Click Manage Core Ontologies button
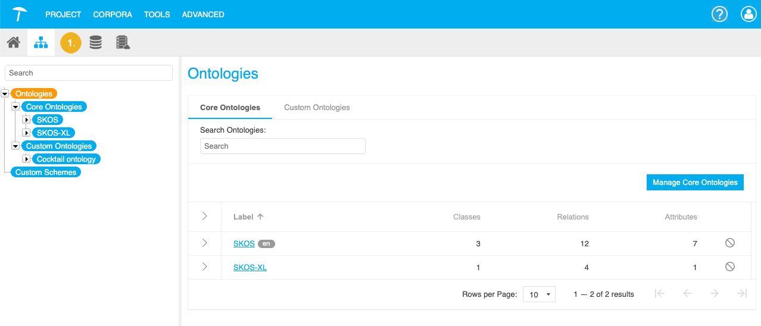The width and height of the screenshot is (761, 326). point(695,183)
